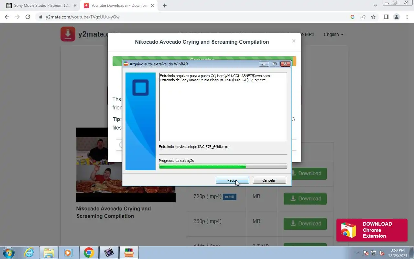Click the 360p row Download button
The image size is (414, 259).
point(305,223)
